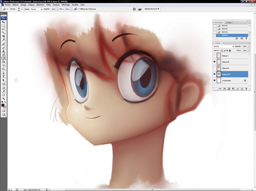Hide the Calque 87 layer

tap(214, 74)
